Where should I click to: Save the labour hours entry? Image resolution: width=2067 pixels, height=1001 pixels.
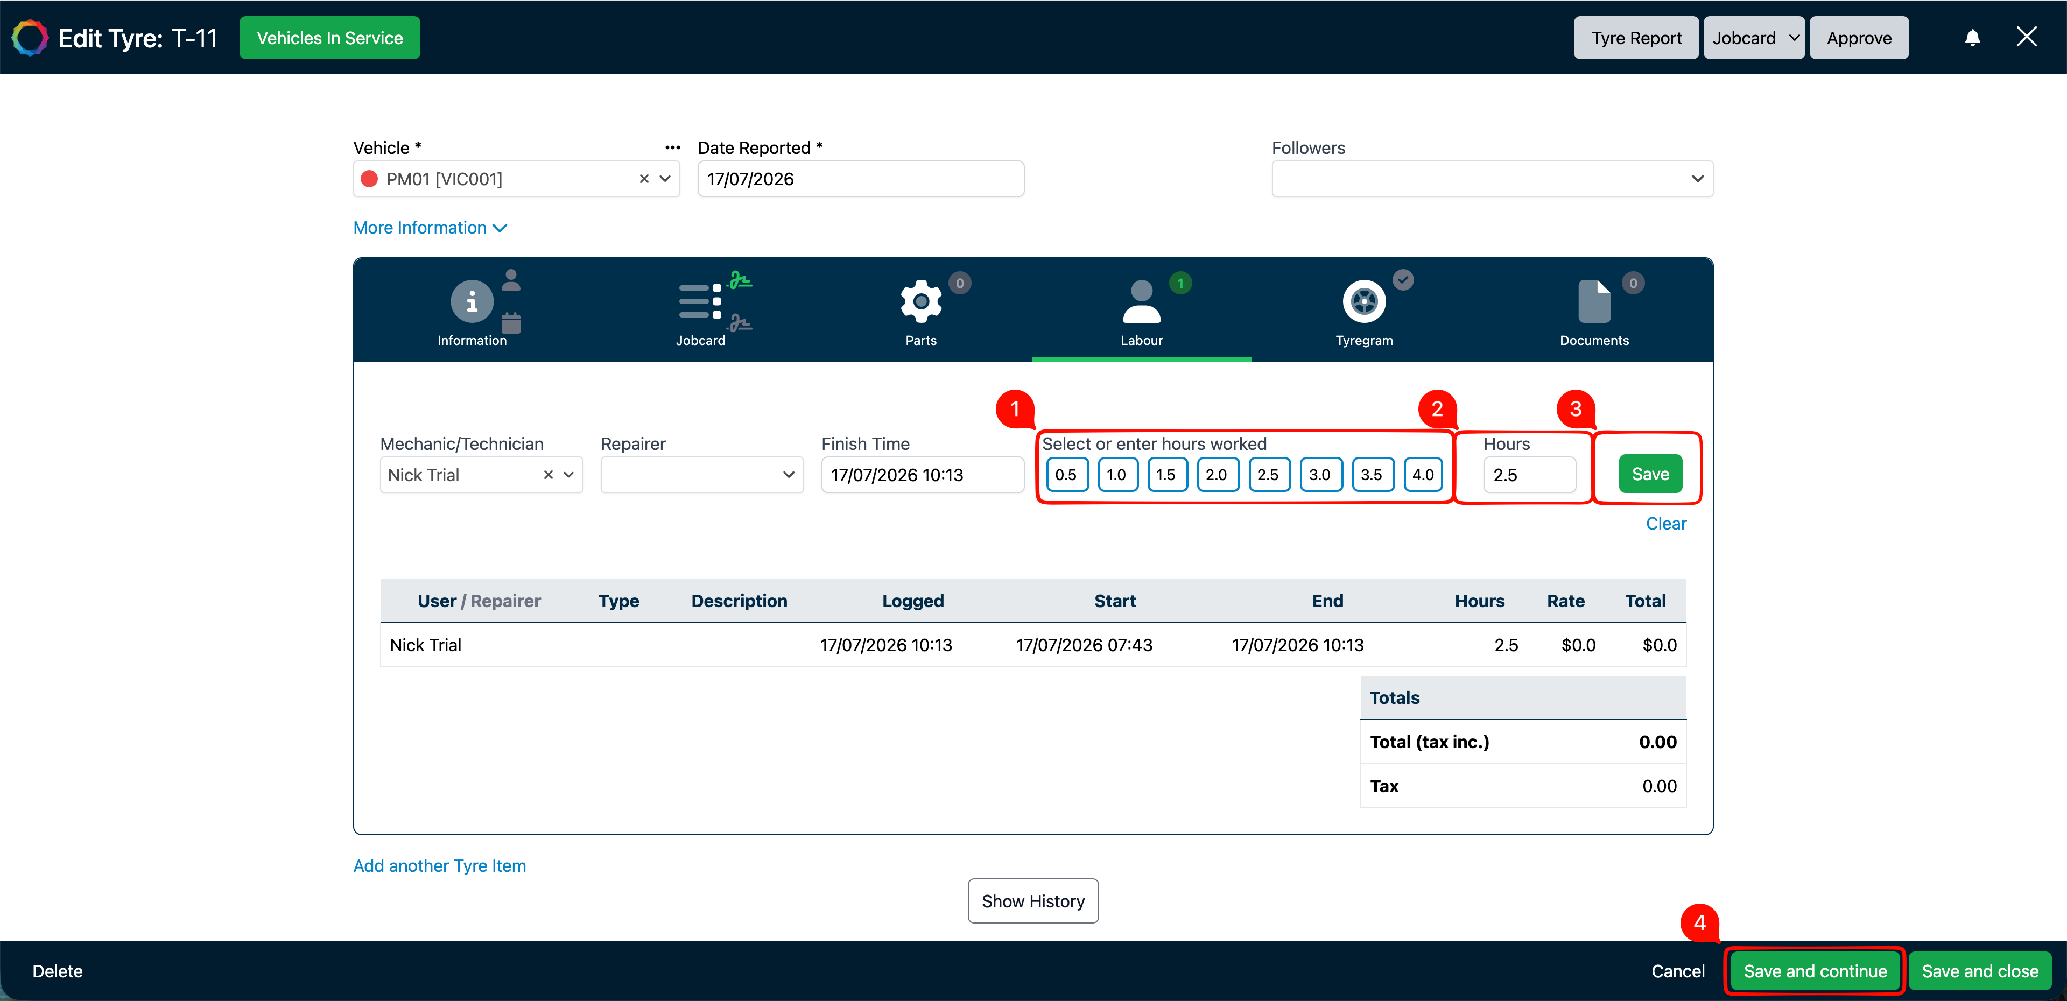tap(1650, 474)
